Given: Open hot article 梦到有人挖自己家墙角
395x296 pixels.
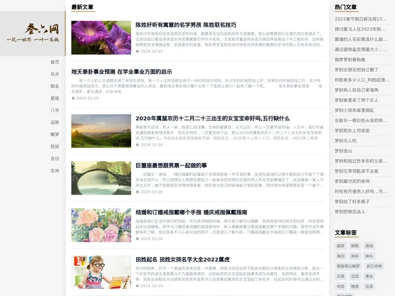Looking at the screenshot, I should pos(357,90).
